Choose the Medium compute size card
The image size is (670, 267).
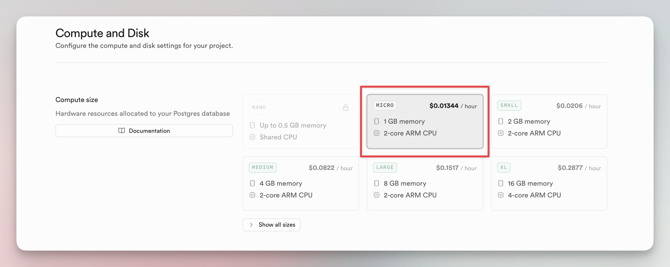[301, 183]
